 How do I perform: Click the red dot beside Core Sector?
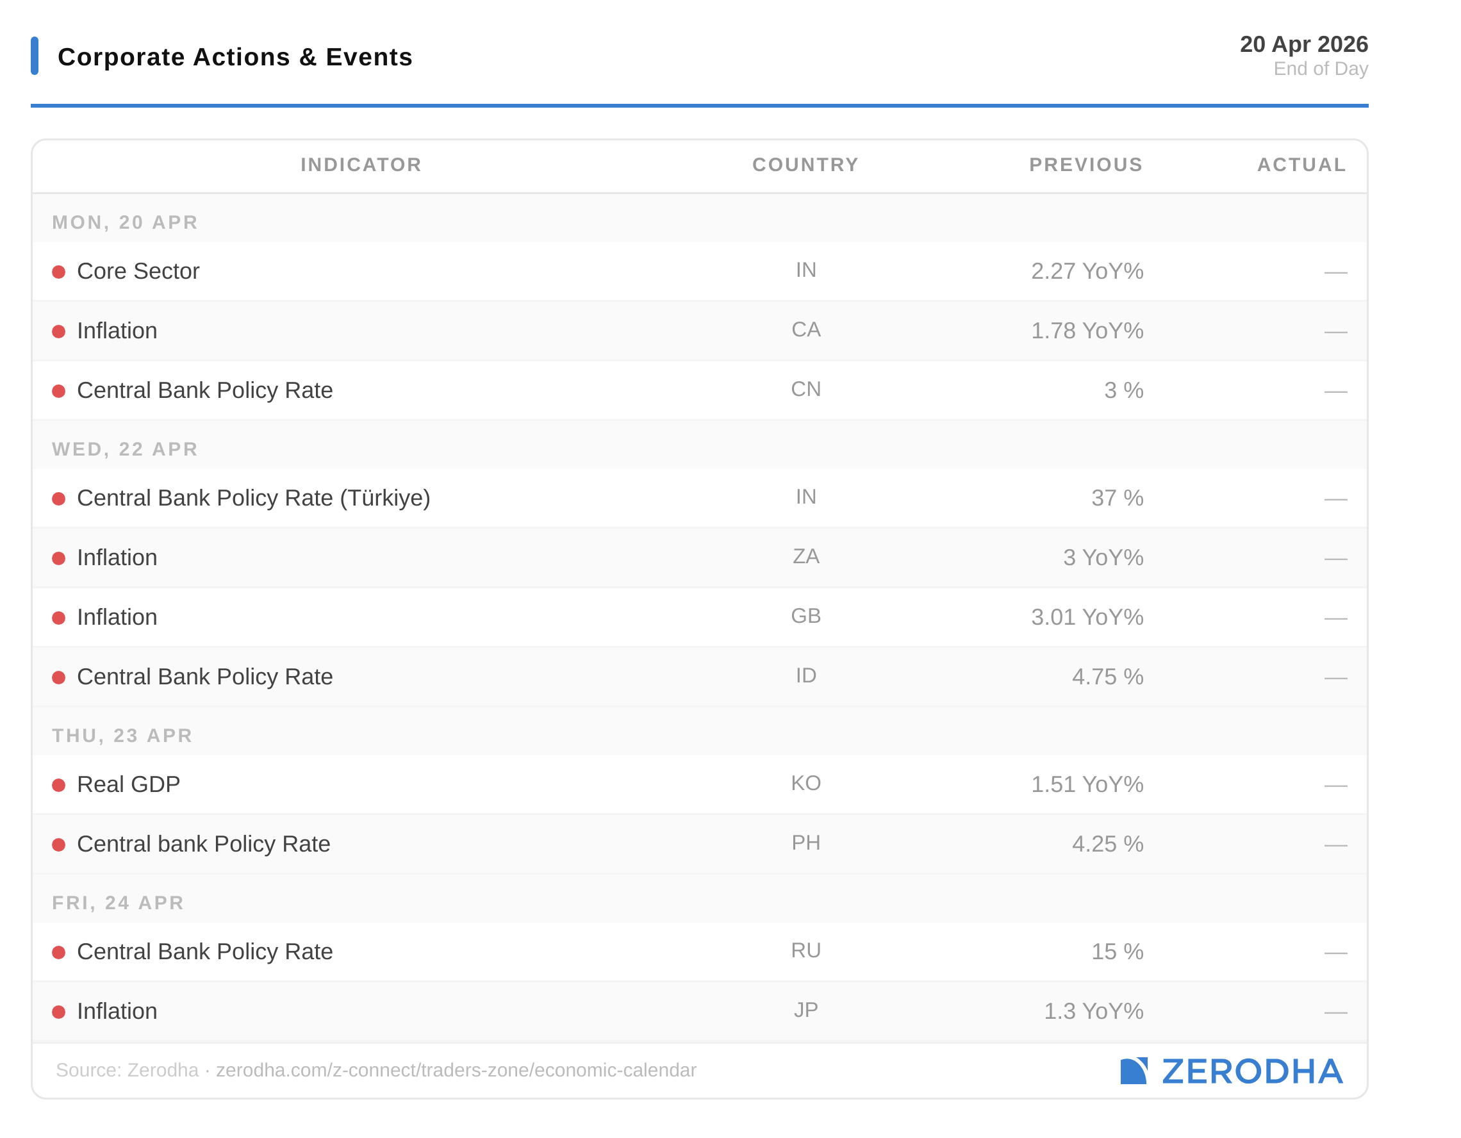click(59, 272)
